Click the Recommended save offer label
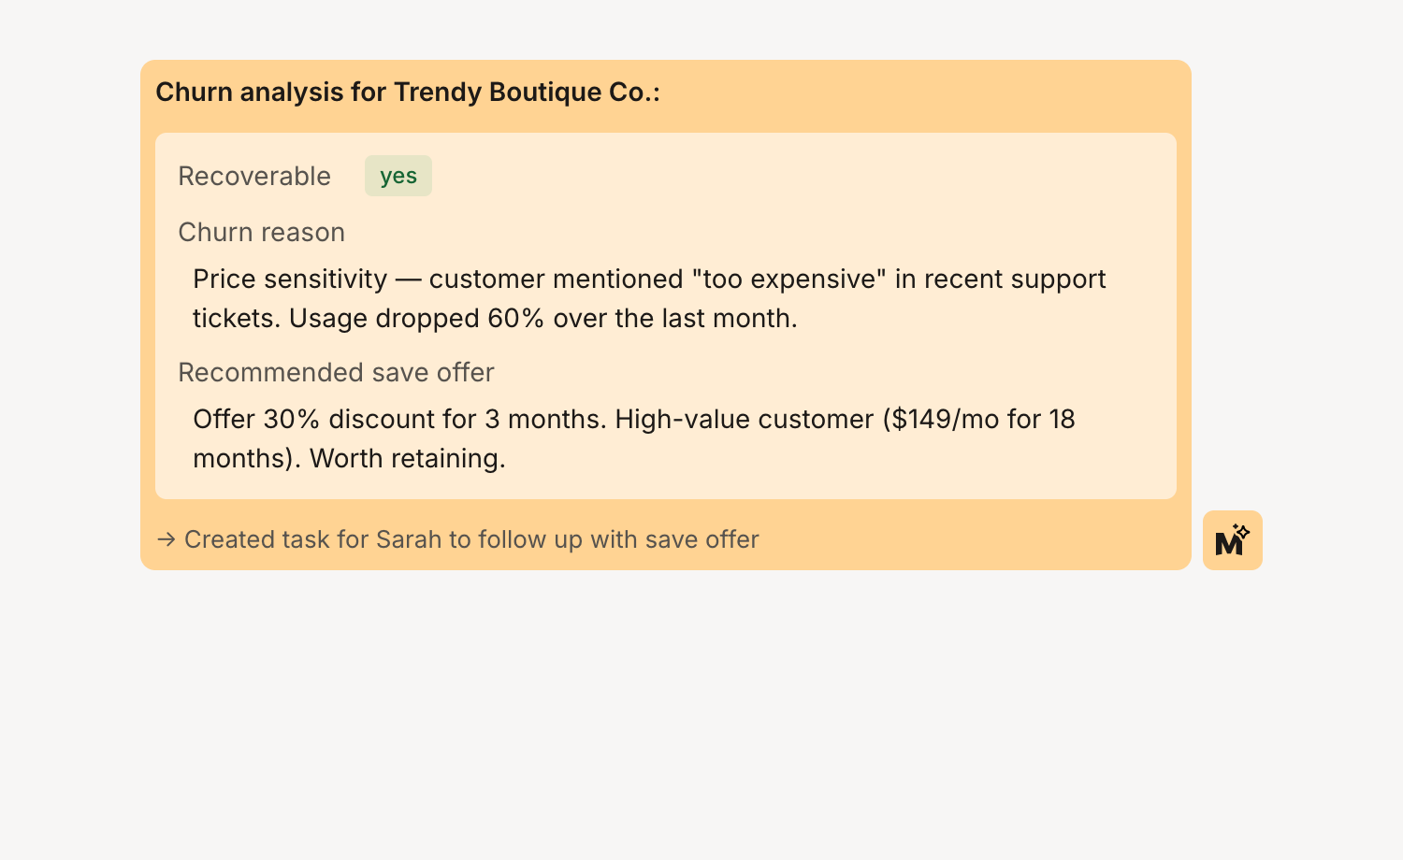 pos(336,372)
